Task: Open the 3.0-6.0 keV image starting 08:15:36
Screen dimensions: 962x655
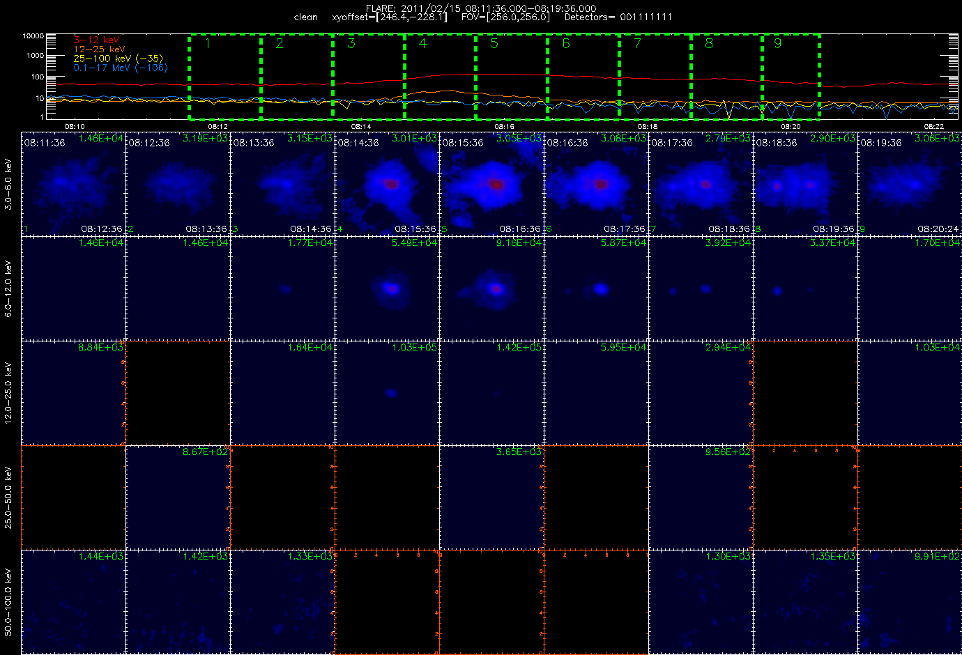Action: [491, 183]
